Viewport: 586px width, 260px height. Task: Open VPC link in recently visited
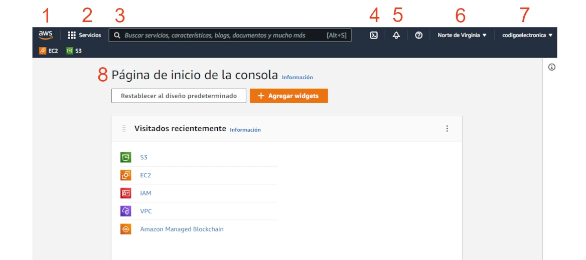pos(146,211)
